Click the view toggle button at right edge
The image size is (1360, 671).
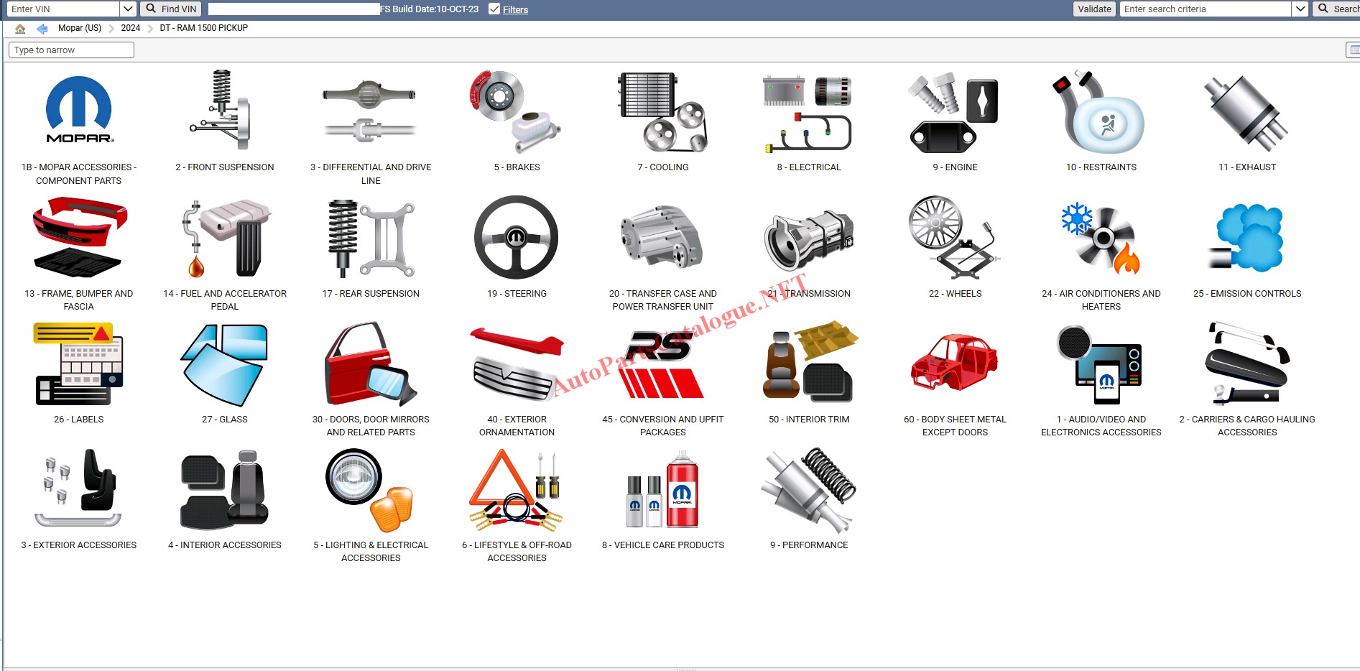(x=1353, y=50)
